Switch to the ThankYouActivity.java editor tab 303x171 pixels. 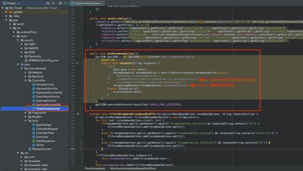(87, 2)
